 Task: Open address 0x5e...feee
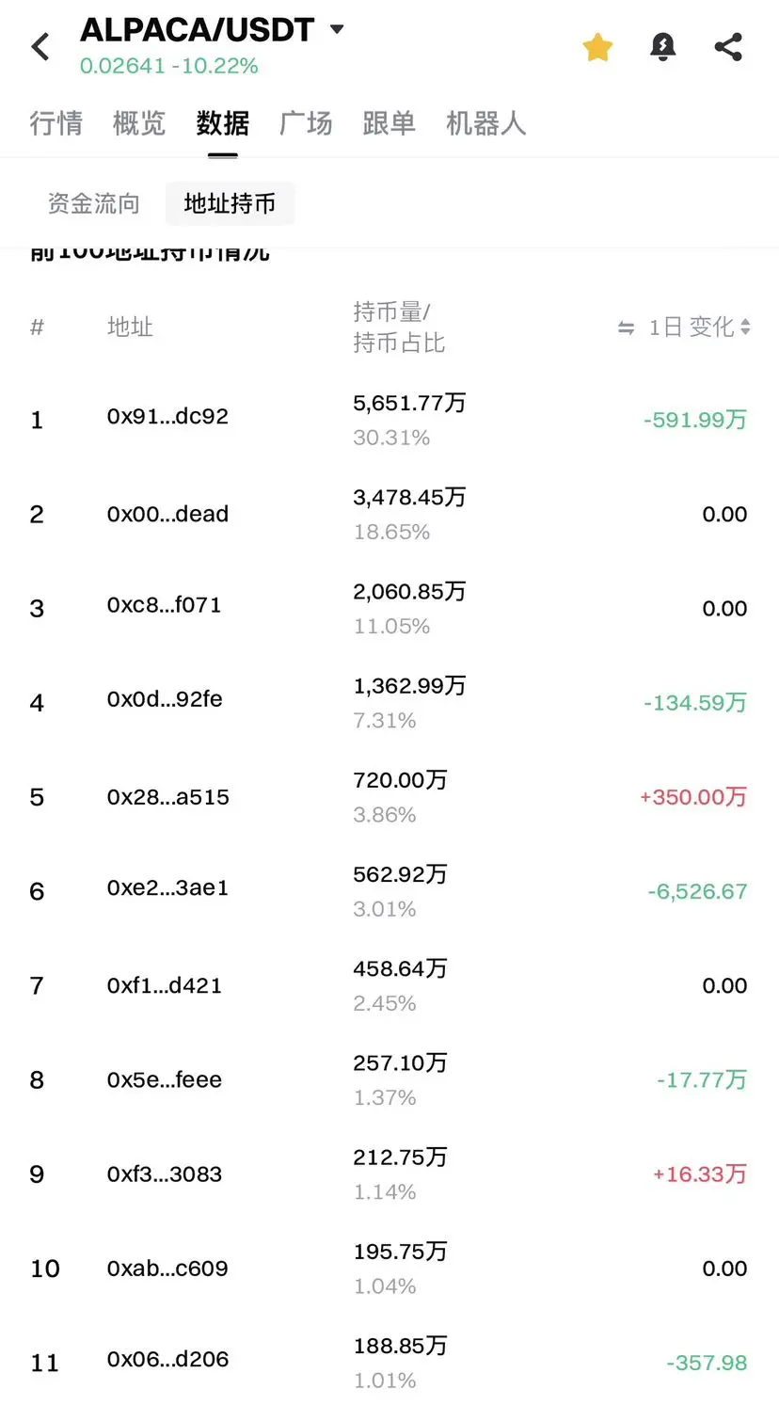click(165, 1079)
